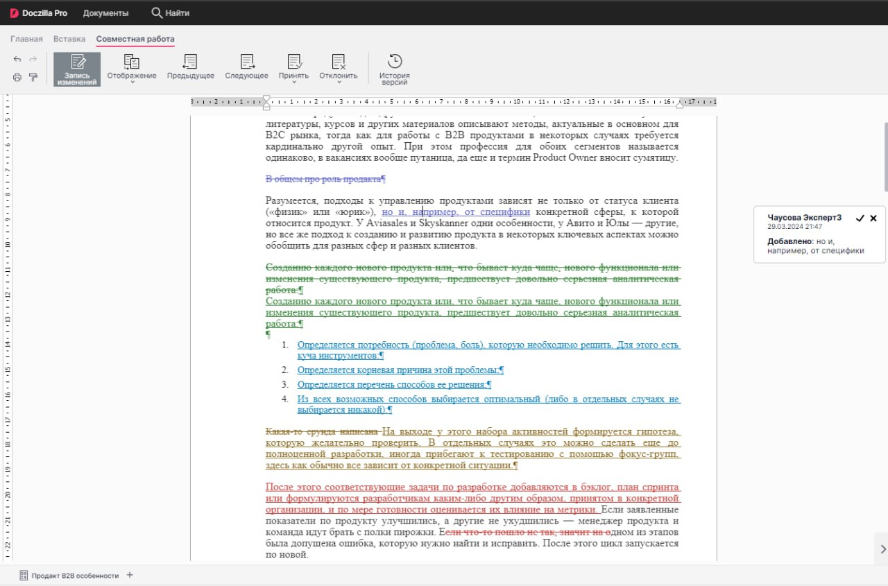
Task: Expand the Принять dropdown arrow
Action: [294, 83]
